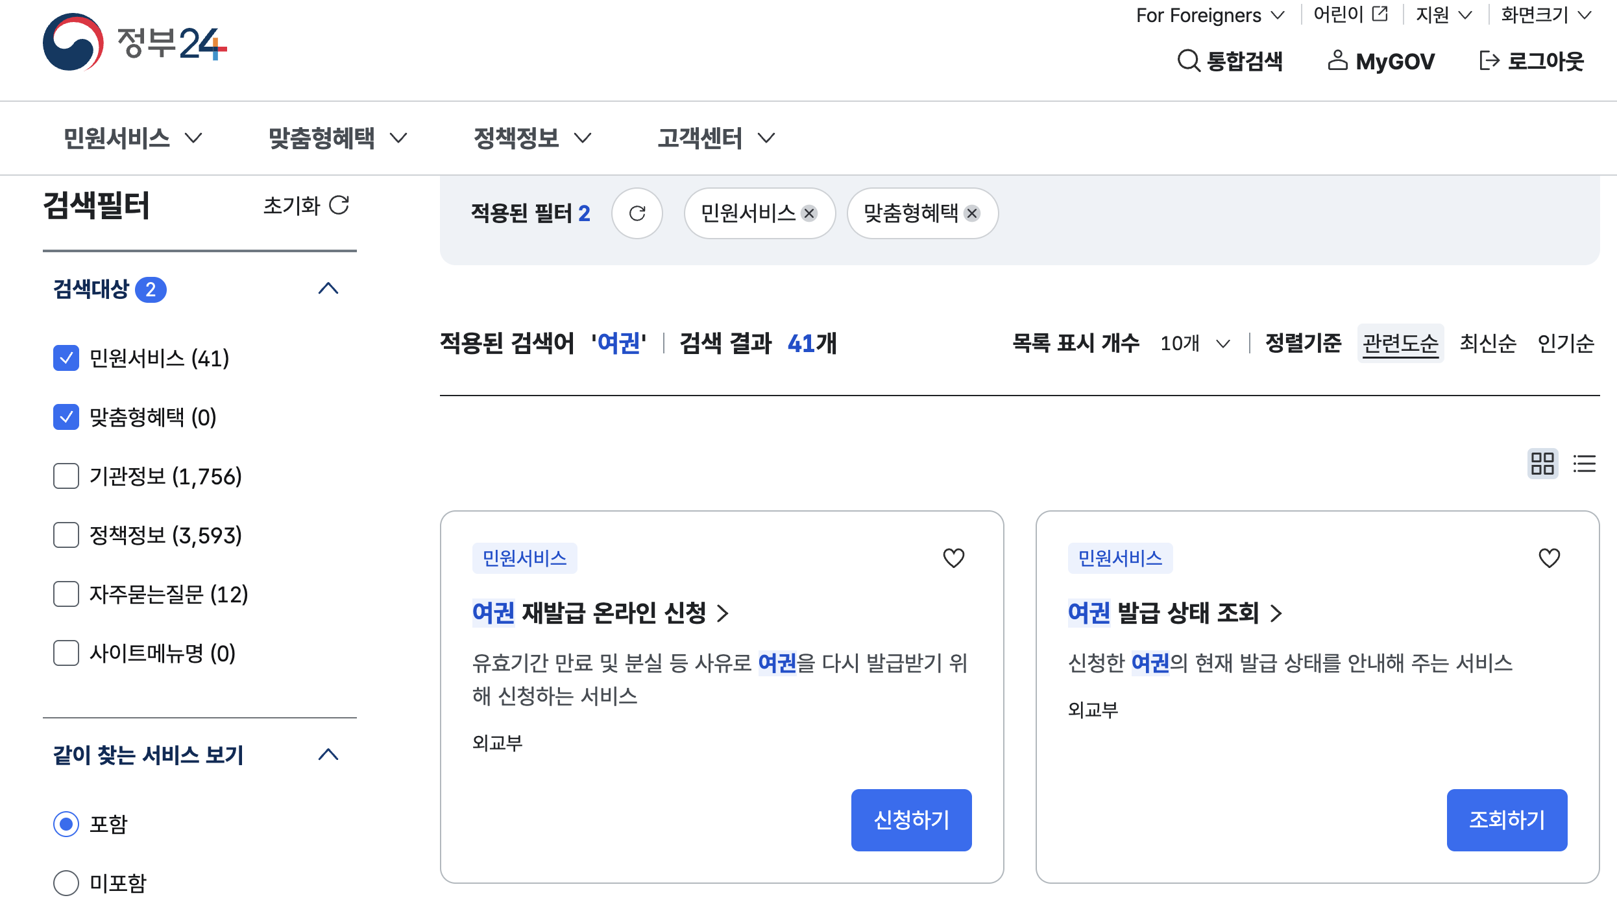The image size is (1617, 900).
Task: Expand the For Foreigners dropdown
Action: tap(1210, 15)
